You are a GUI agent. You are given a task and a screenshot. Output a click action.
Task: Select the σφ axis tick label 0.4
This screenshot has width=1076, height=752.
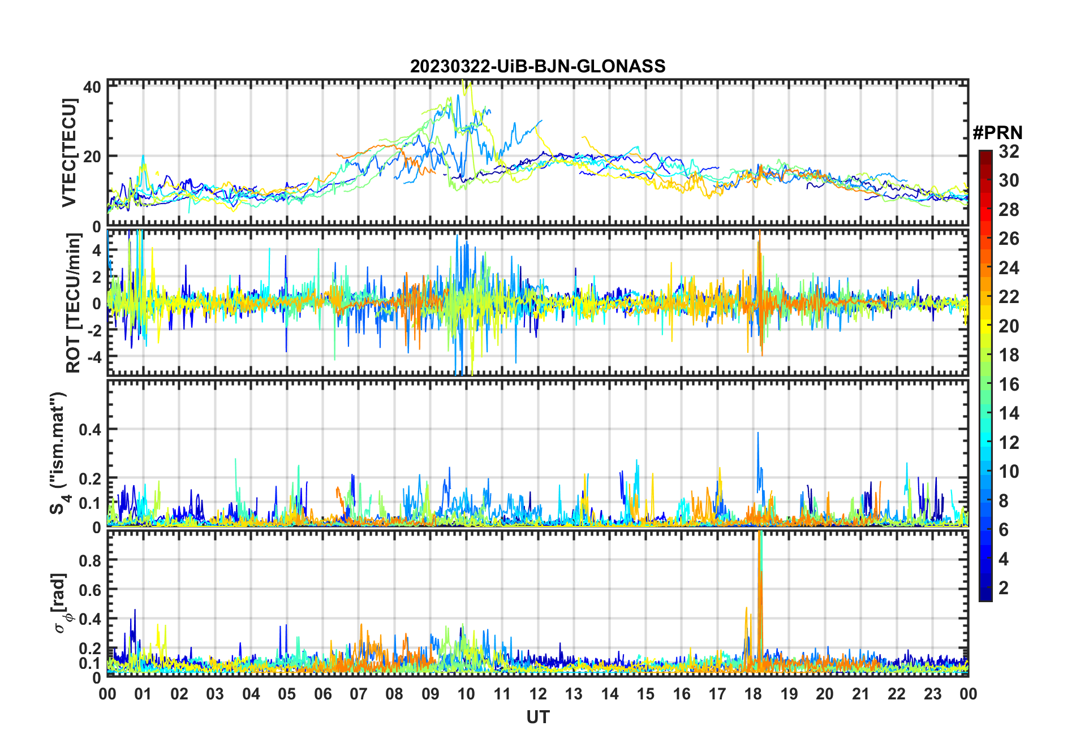tap(90, 619)
